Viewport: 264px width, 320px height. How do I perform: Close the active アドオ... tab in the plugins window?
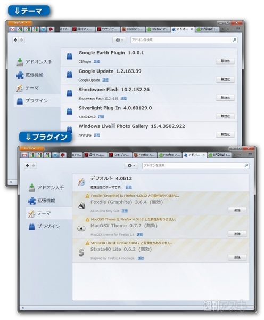pos(192,29)
